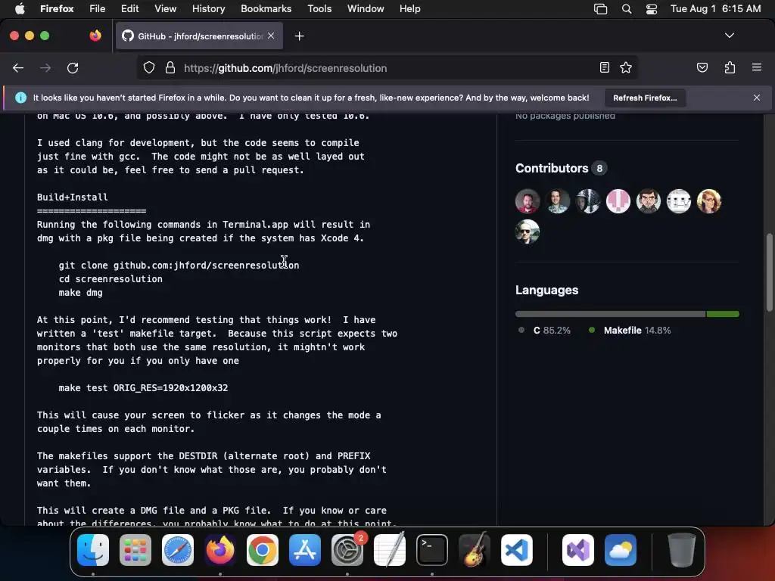Click the Languages heading

[x=546, y=290]
